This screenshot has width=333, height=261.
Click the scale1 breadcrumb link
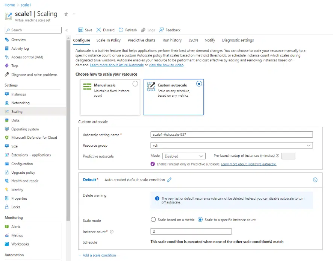(26, 5)
